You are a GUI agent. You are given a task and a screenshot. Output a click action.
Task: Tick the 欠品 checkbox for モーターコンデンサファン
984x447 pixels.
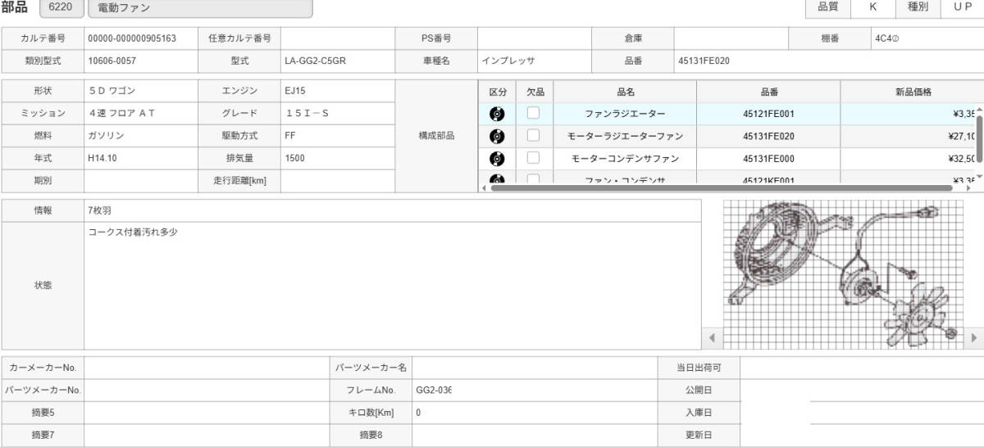(533, 158)
